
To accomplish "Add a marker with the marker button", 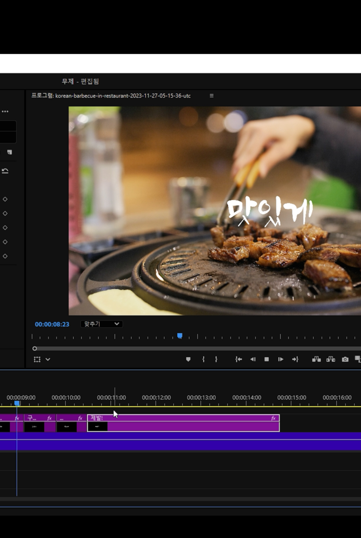I will click(x=188, y=359).
